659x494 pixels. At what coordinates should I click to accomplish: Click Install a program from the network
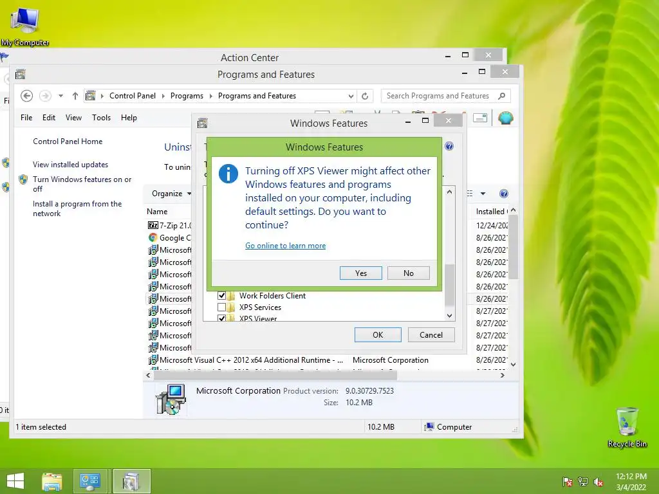(x=77, y=208)
